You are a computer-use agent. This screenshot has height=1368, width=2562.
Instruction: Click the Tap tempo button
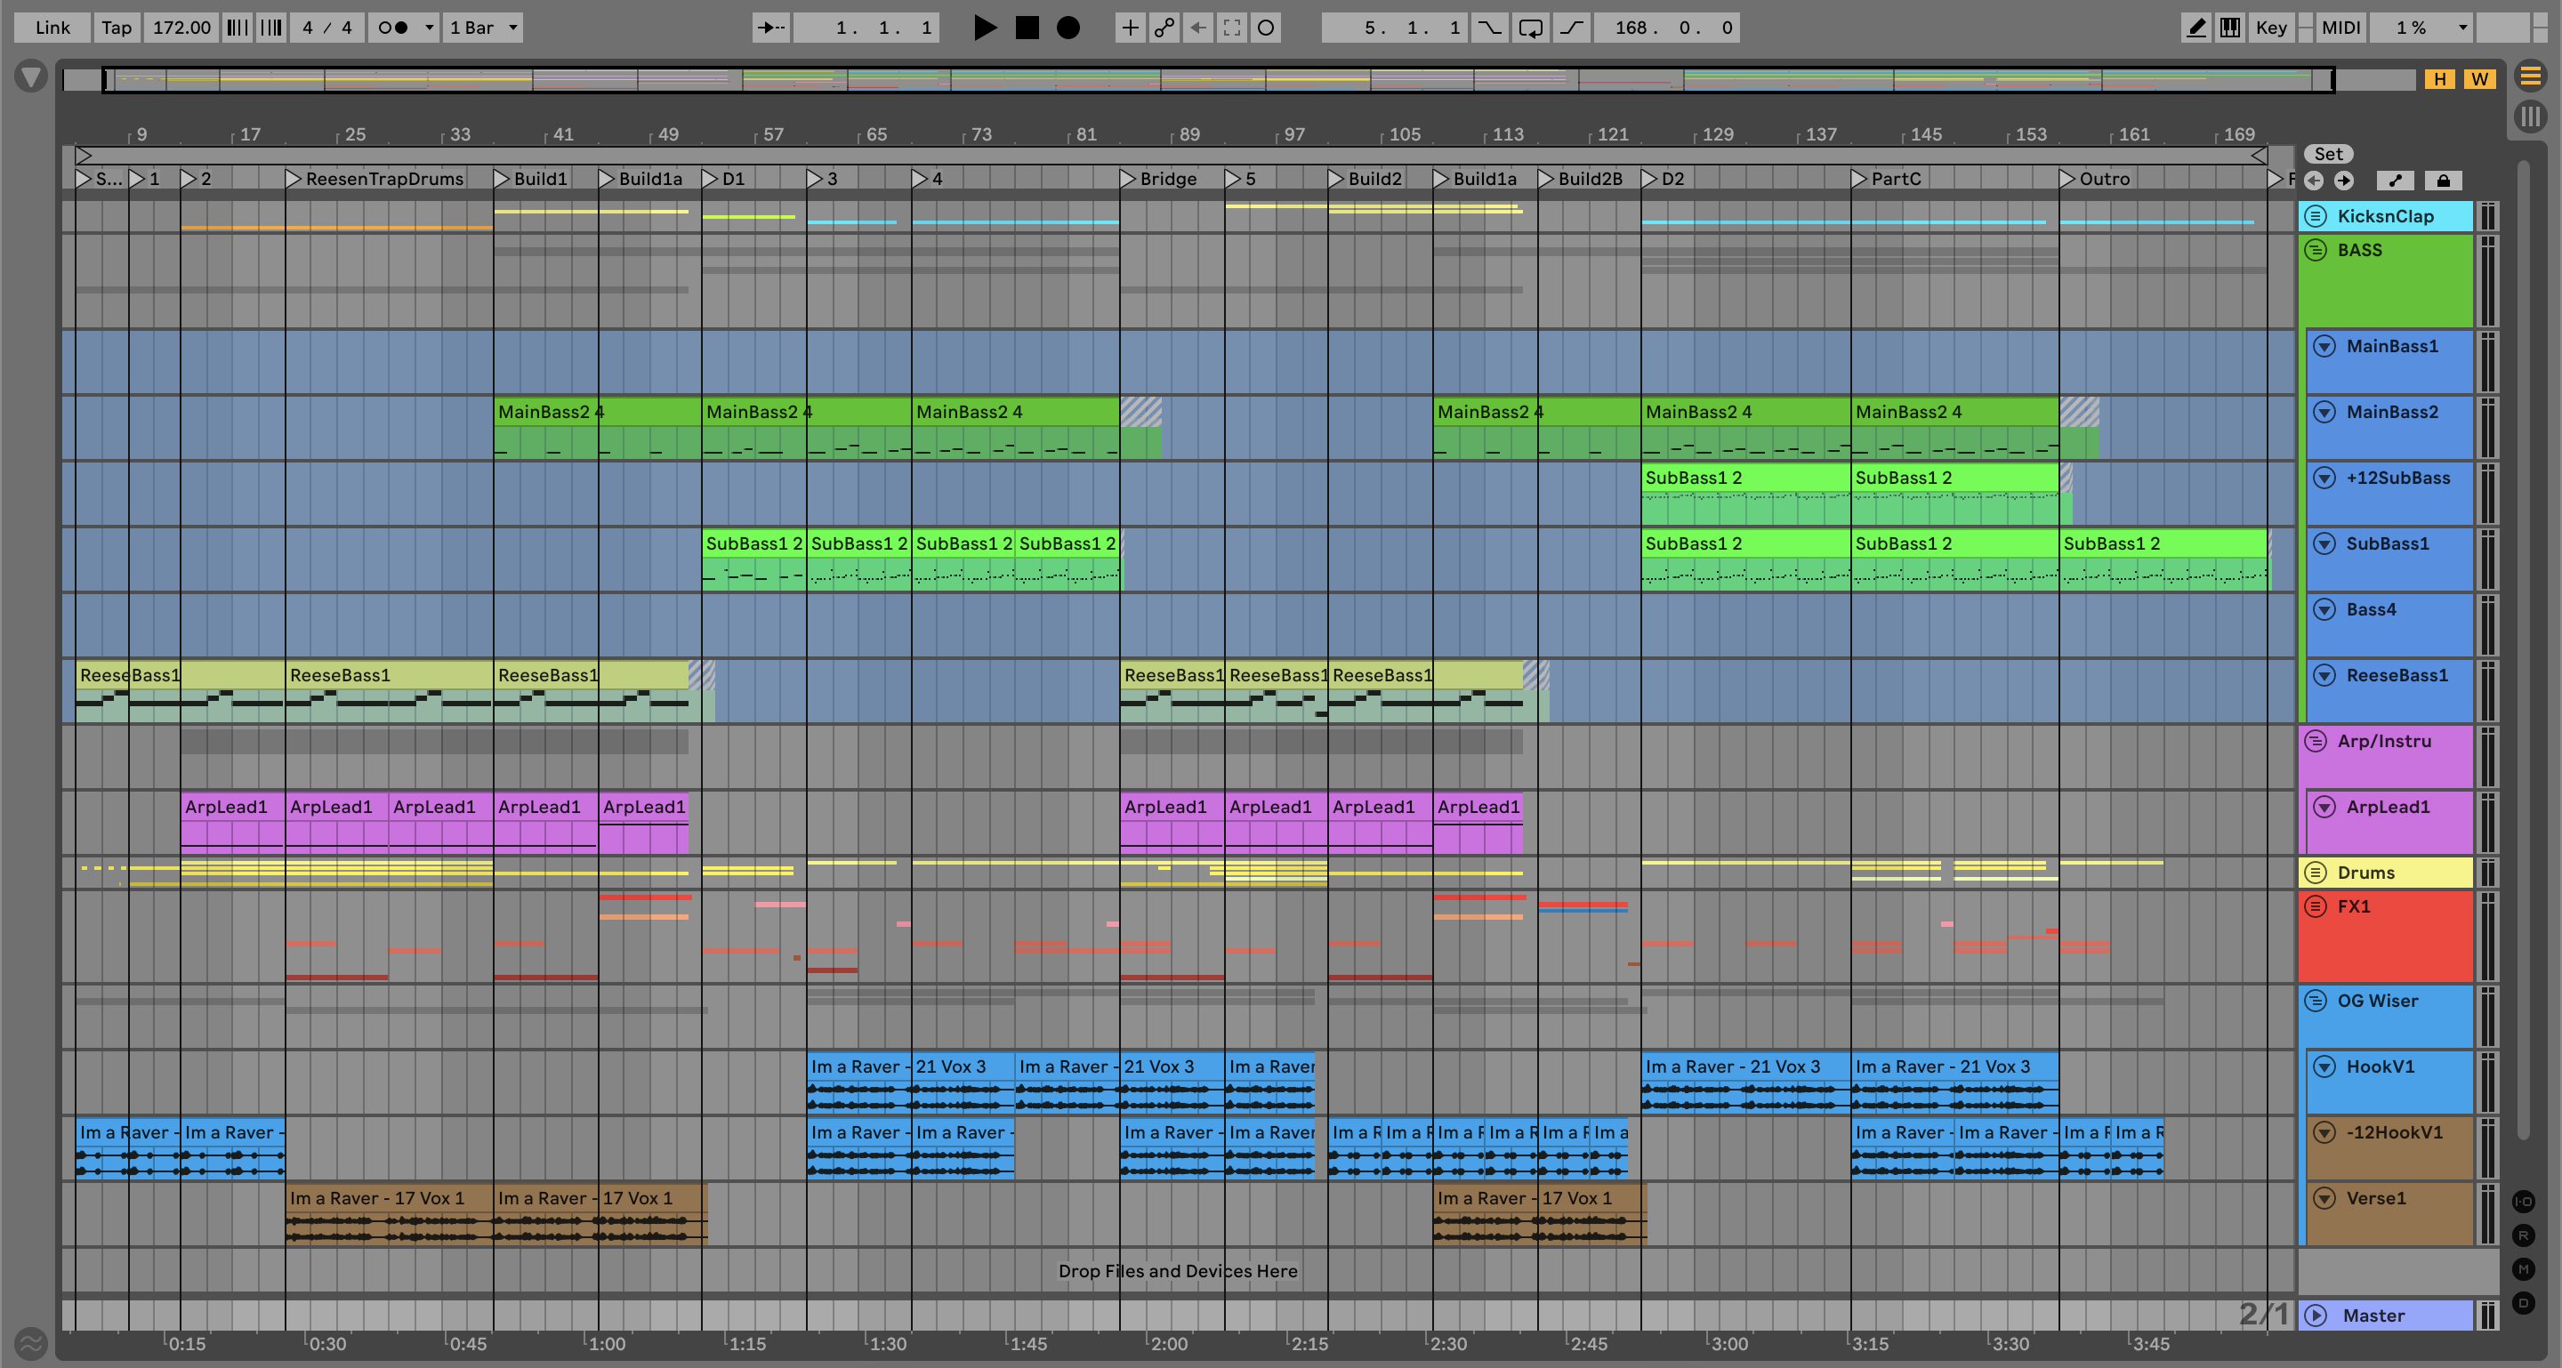pyautogui.click(x=116, y=28)
